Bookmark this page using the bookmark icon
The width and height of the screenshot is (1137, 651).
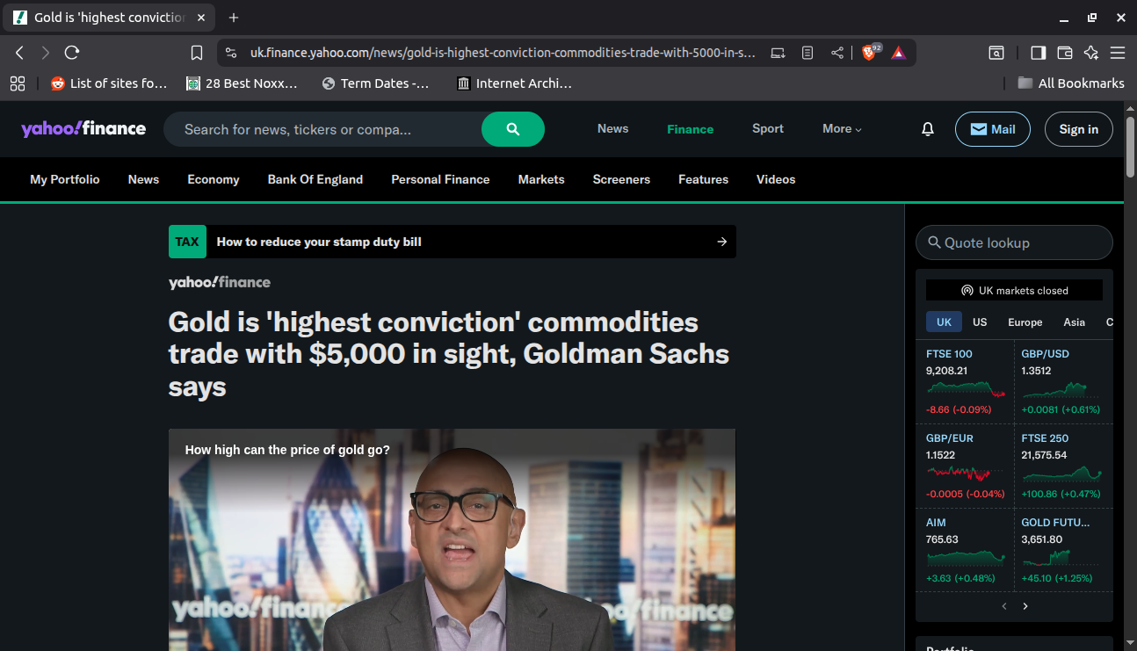pos(197,53)
